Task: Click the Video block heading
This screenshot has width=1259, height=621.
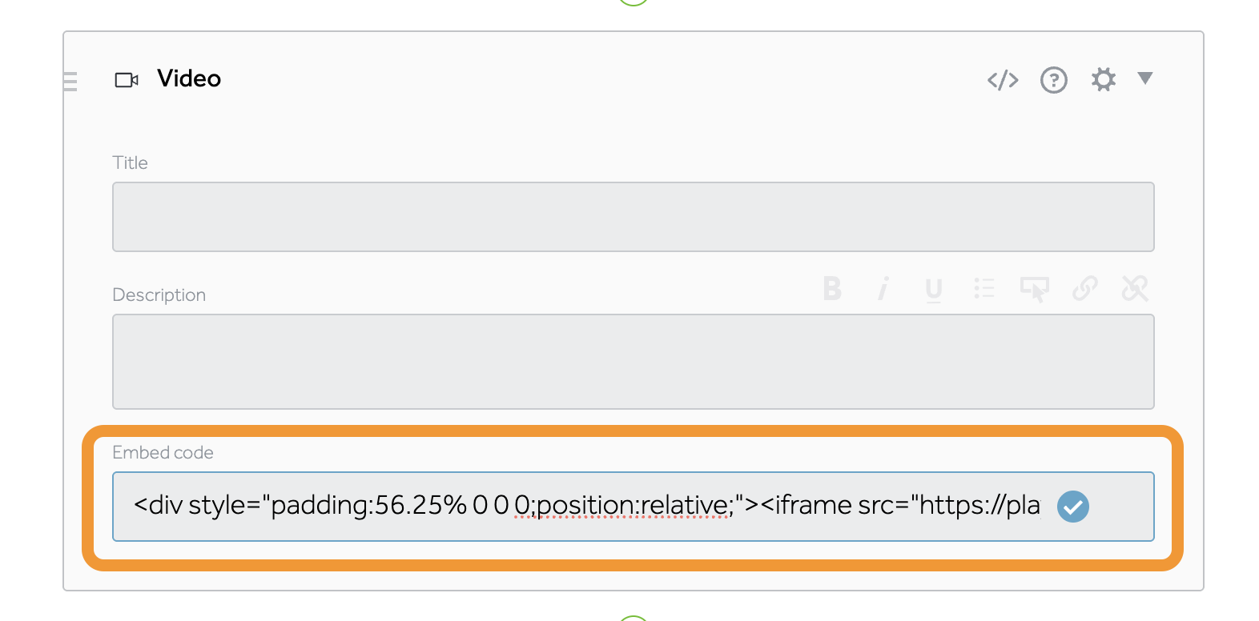Action: pos(189,78)
